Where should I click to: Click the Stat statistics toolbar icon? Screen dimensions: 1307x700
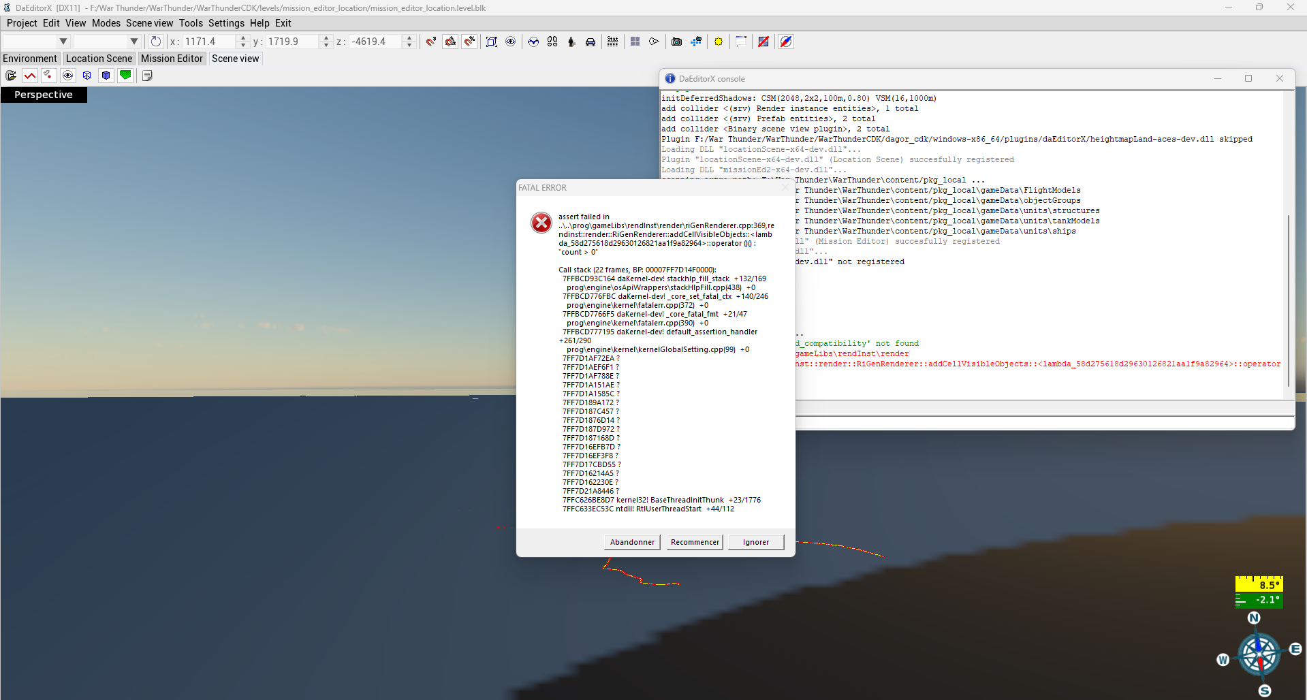click(x=612, y=42)
